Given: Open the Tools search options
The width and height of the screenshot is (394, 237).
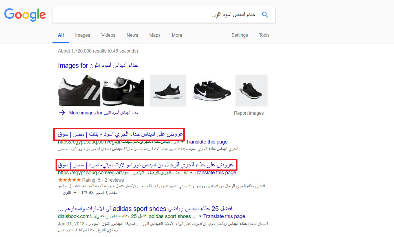Looking at the screenshot, I should 264,35.
